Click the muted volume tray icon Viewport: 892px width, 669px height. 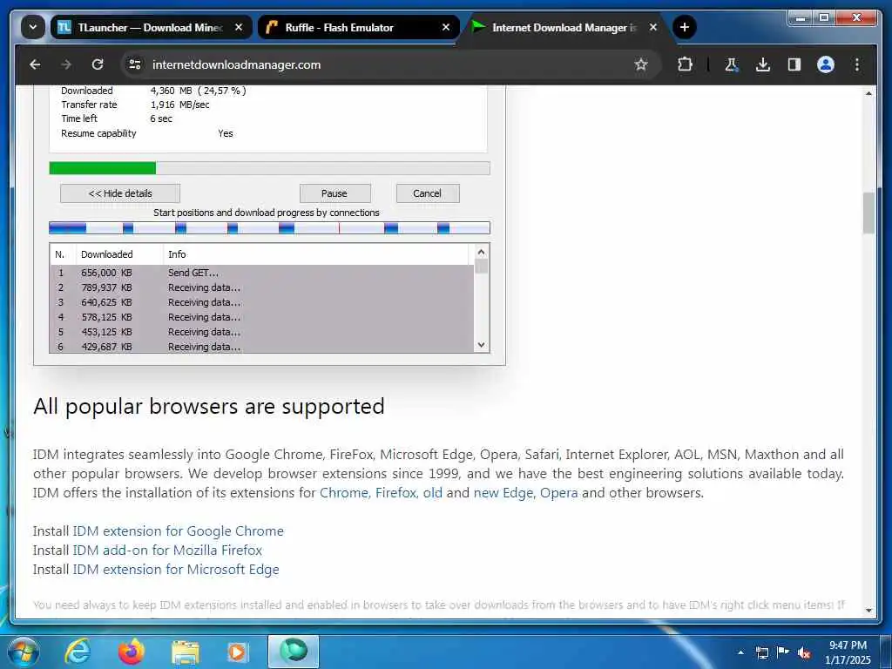(x=804, y=652)
